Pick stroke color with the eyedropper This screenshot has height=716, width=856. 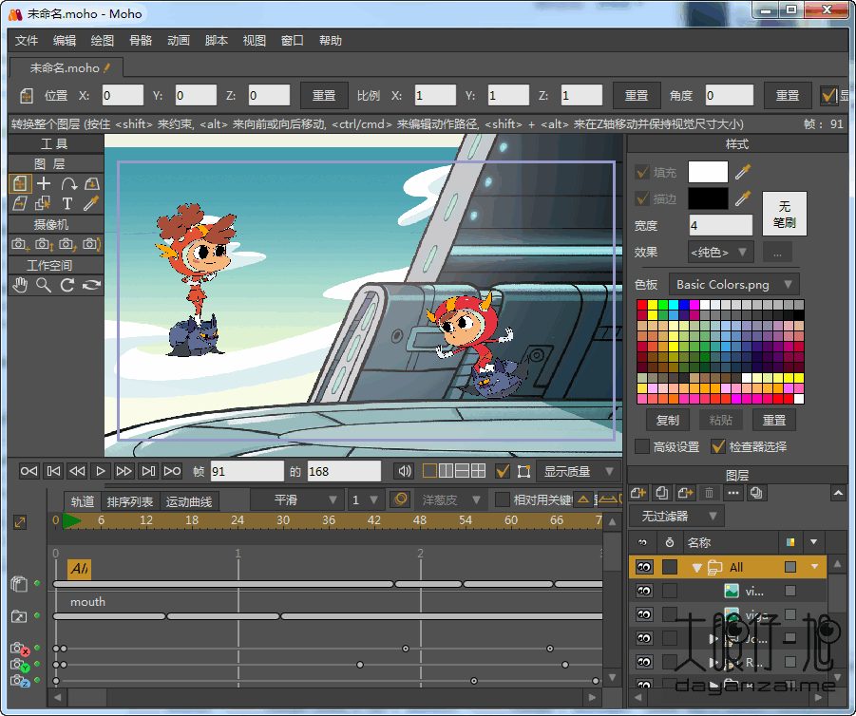pos(742,198)
